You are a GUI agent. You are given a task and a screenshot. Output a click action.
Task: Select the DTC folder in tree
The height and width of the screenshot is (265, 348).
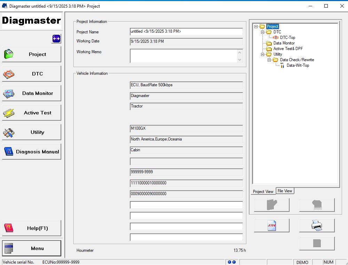[x=277, y=32]
